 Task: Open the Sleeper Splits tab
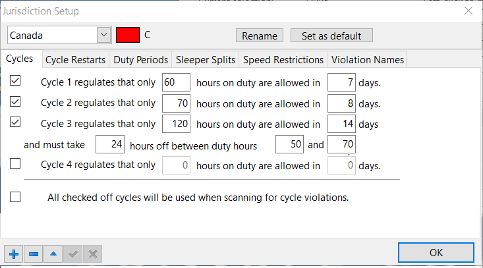204,60
